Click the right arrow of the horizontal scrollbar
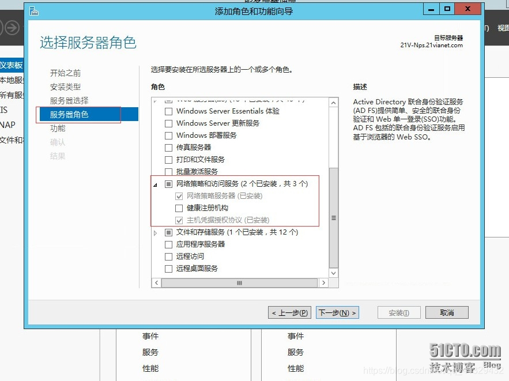The width and height of the screenshot is (509, 381). coord(323,282)
